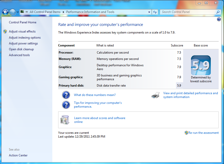This screenshot has height=164, width=224.
Task: Open Tips for improving your computer's performance
Action: 98,105
